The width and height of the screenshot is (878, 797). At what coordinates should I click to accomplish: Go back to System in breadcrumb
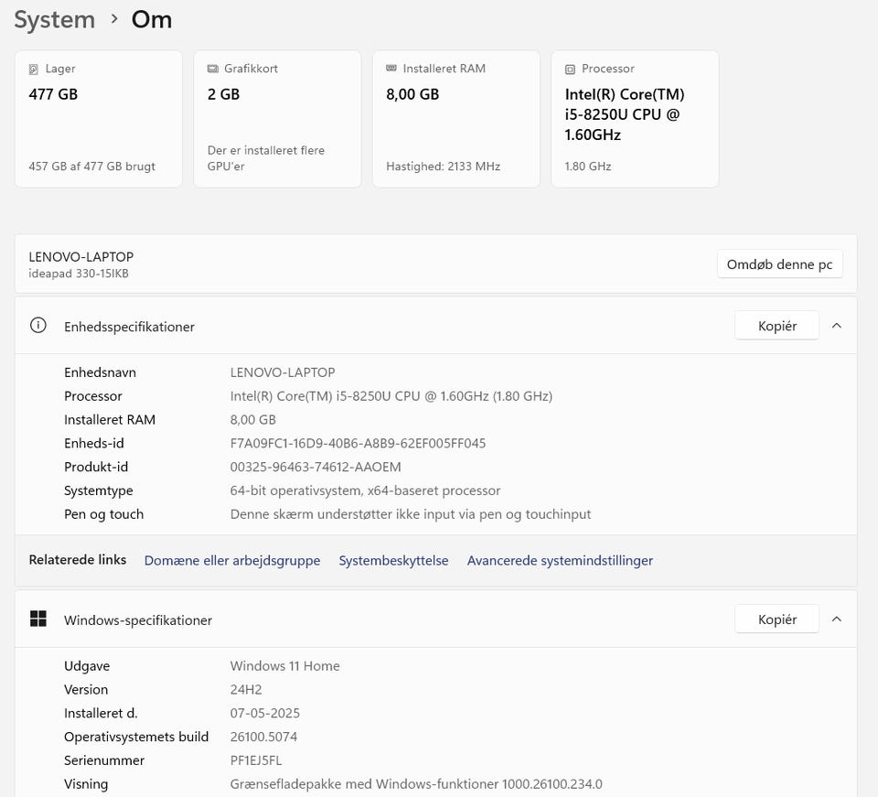pyautogui.click(x=54, y=19)
